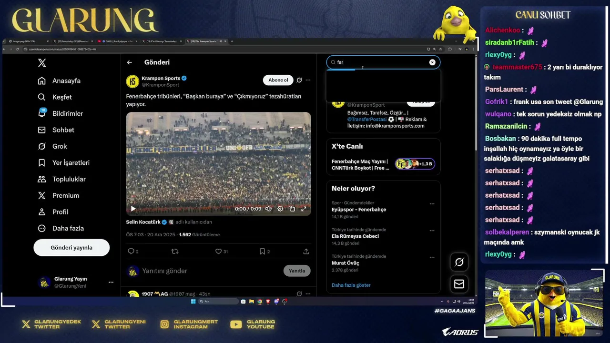Click the browser address bar URL
The image size is (610, 343).
pos(62,49)
